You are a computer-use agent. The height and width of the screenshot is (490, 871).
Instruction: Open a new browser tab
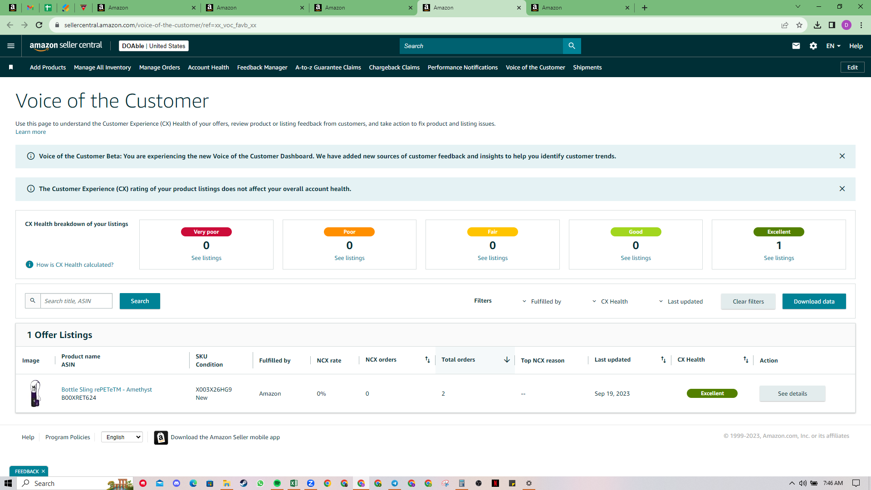pos(645,8)
